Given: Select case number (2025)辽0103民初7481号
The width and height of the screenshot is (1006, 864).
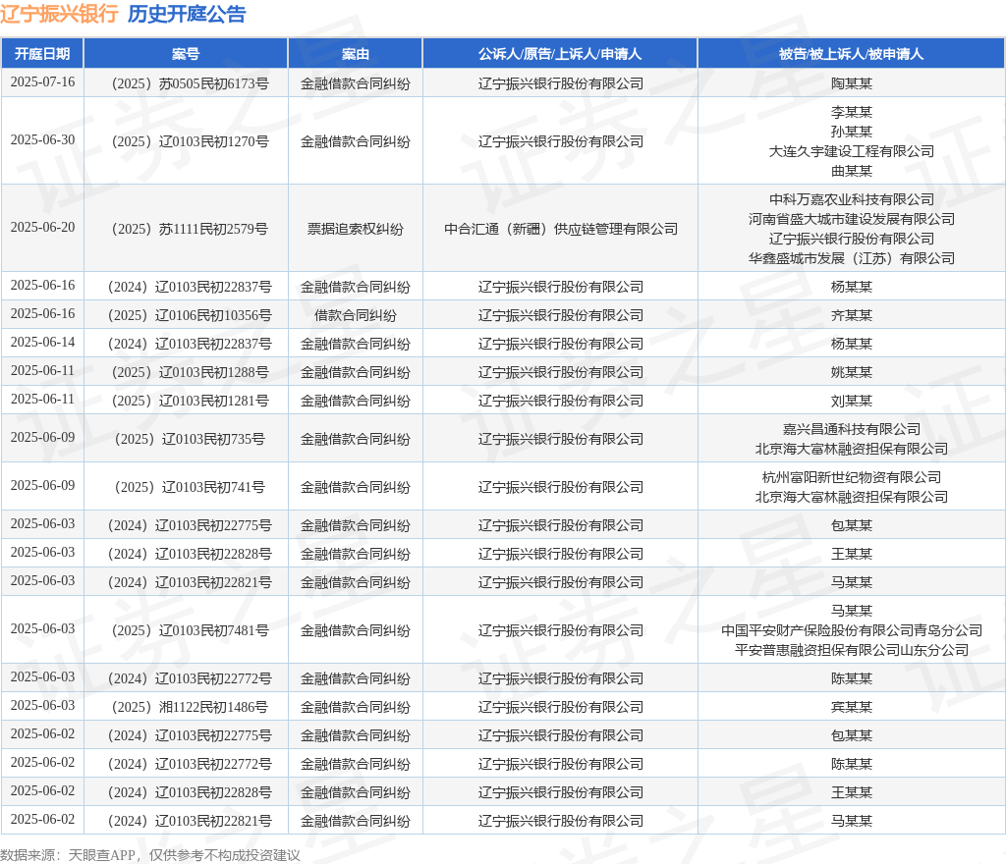Looking at the screenshot, I should pyautogui.click(x=190, y=630).
